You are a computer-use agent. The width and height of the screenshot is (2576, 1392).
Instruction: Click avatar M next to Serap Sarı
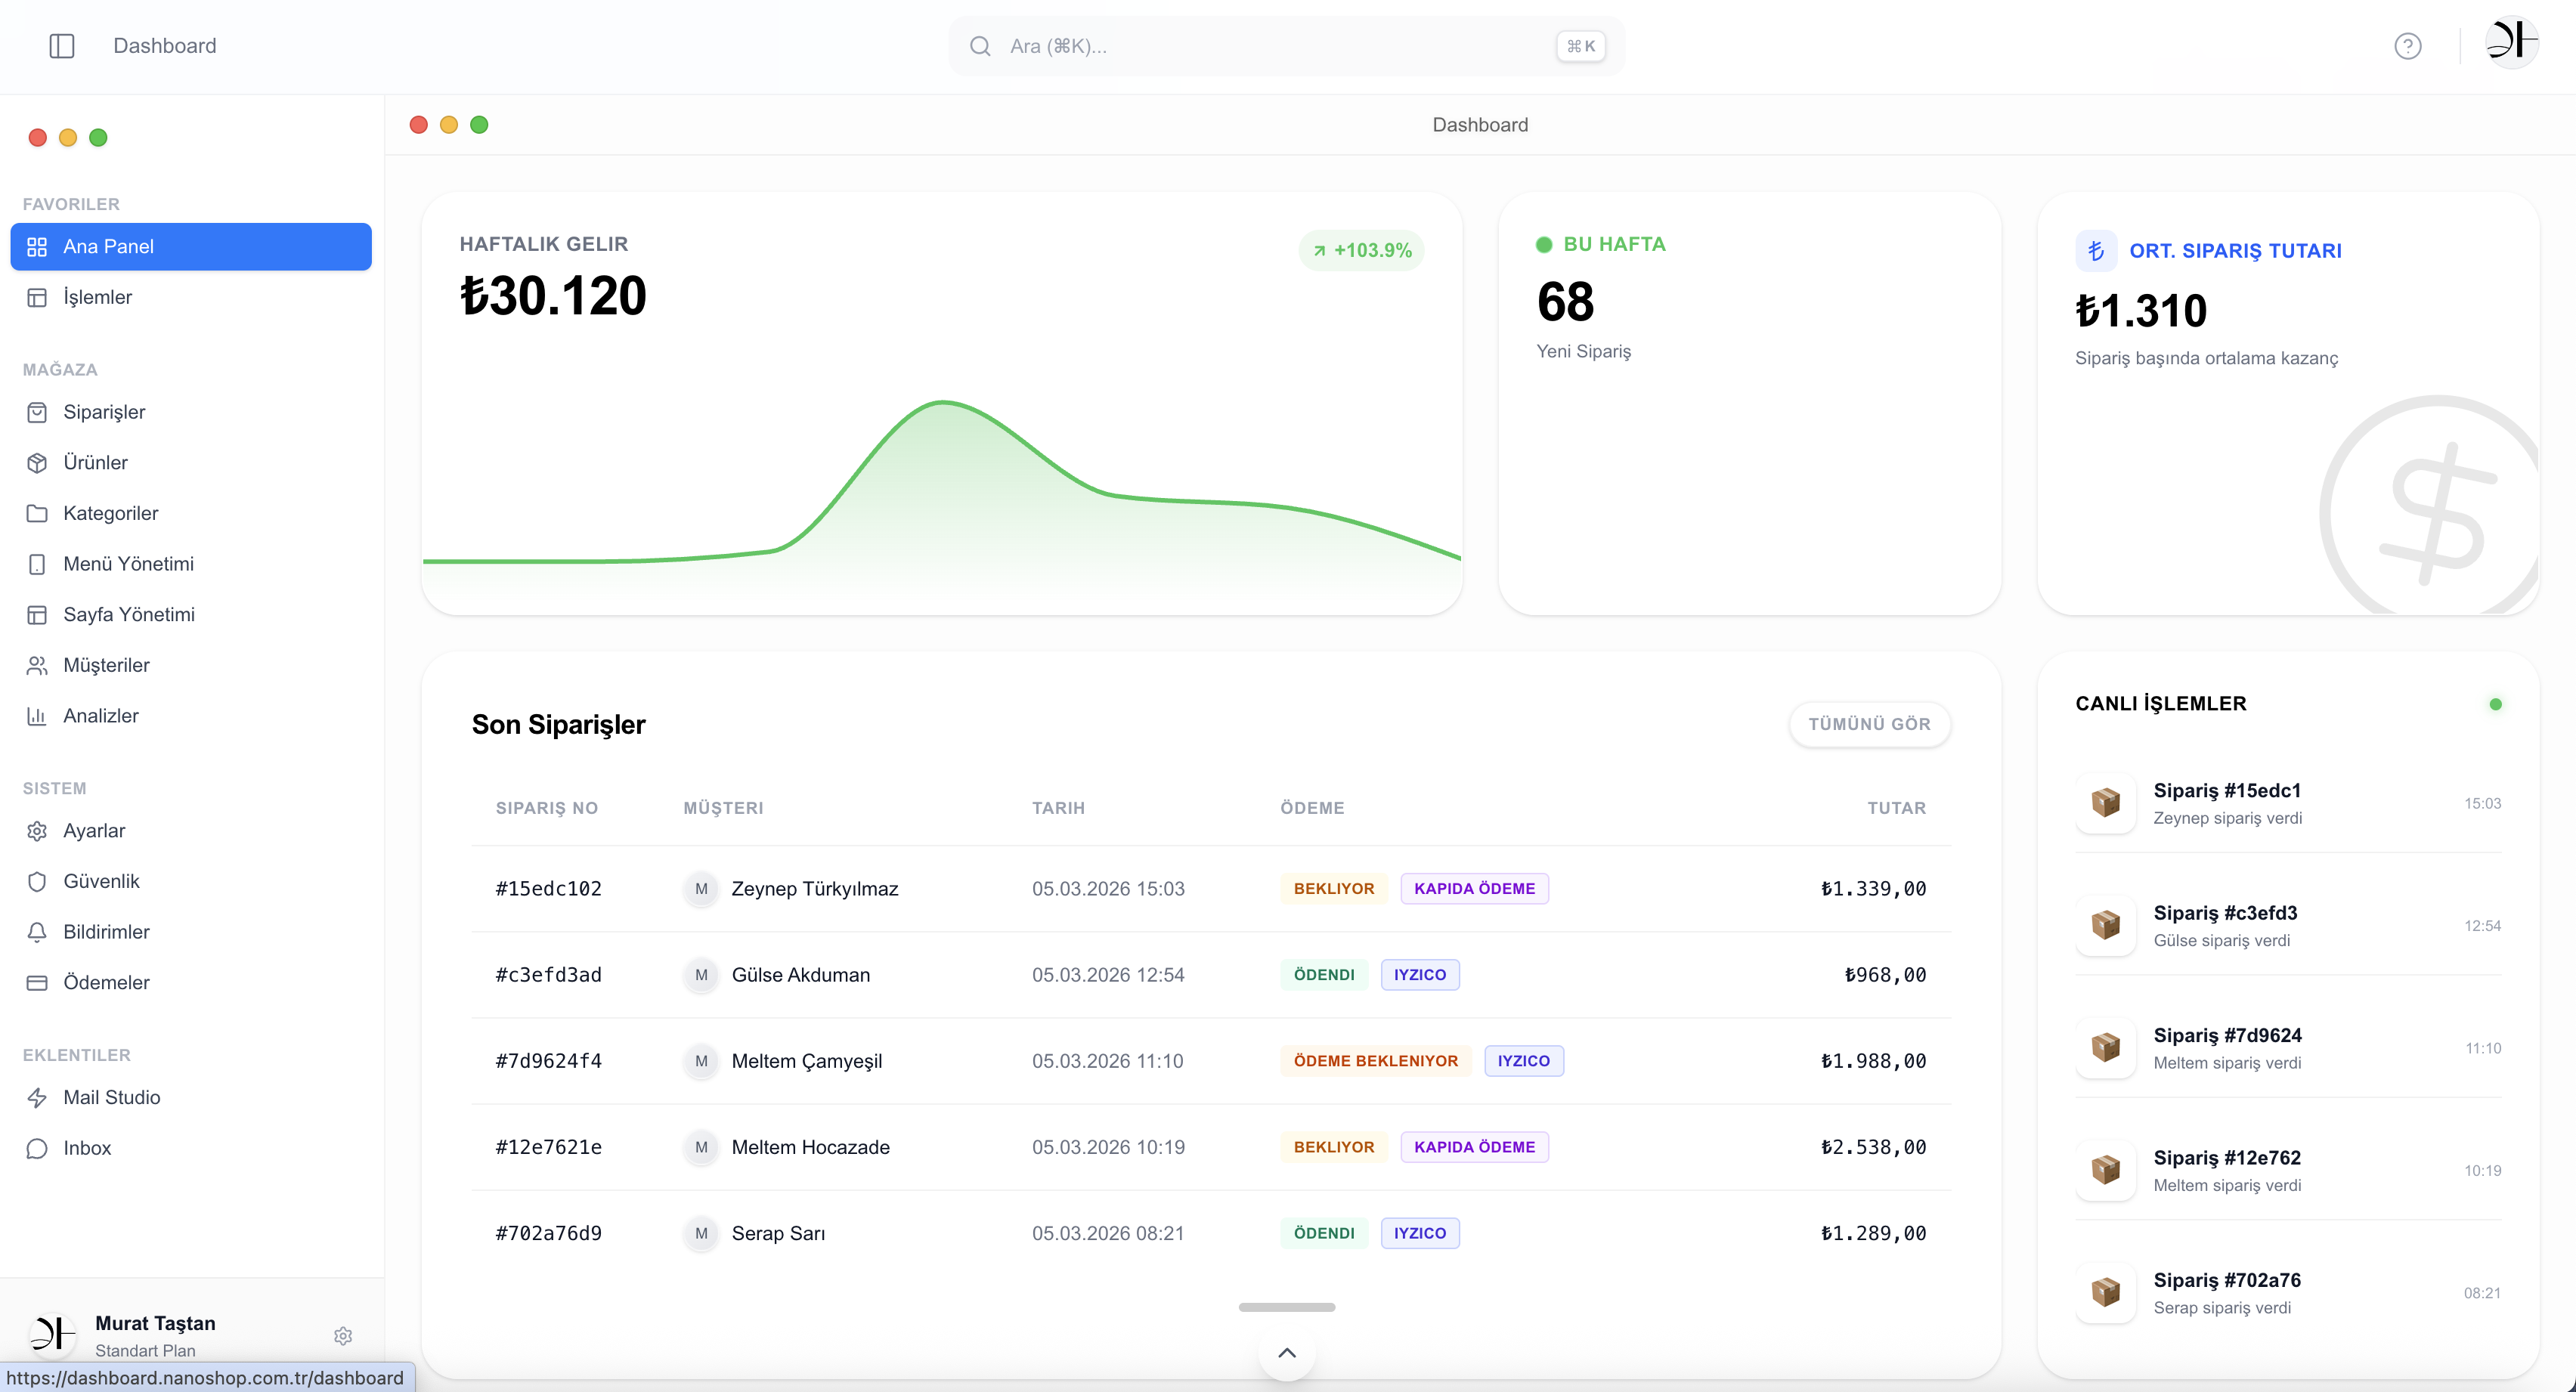pos(701,1233)
